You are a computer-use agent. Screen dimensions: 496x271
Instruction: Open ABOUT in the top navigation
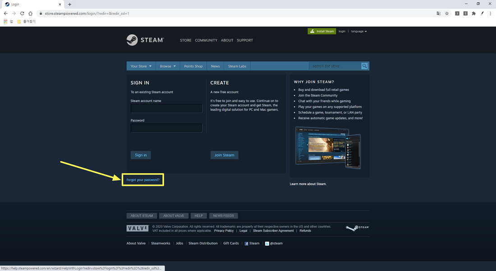click(x=227, y=40)
